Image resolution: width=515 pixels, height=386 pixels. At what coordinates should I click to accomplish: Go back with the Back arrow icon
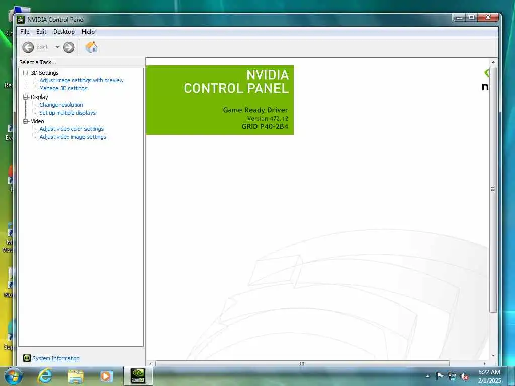click(x=28, y=47)
